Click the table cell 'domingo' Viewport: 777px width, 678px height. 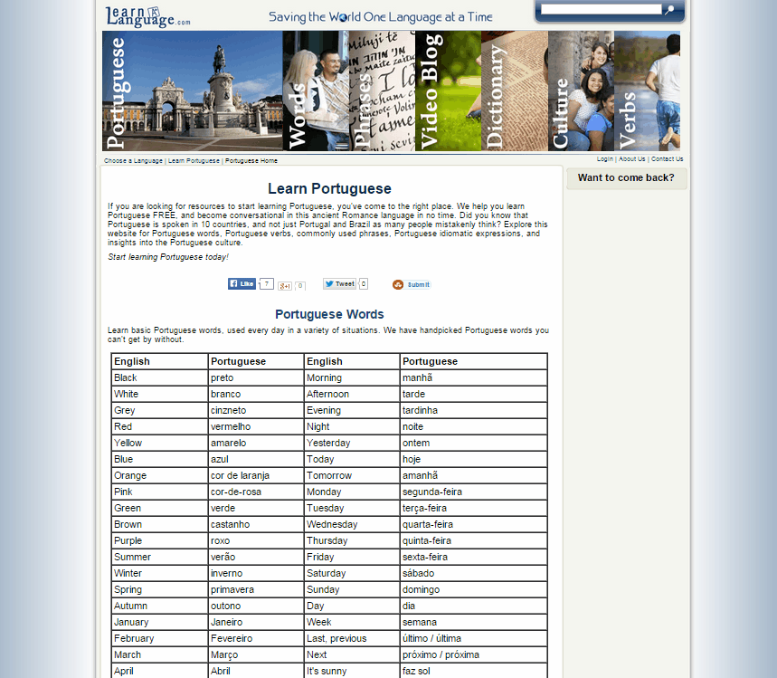(473, 591)
